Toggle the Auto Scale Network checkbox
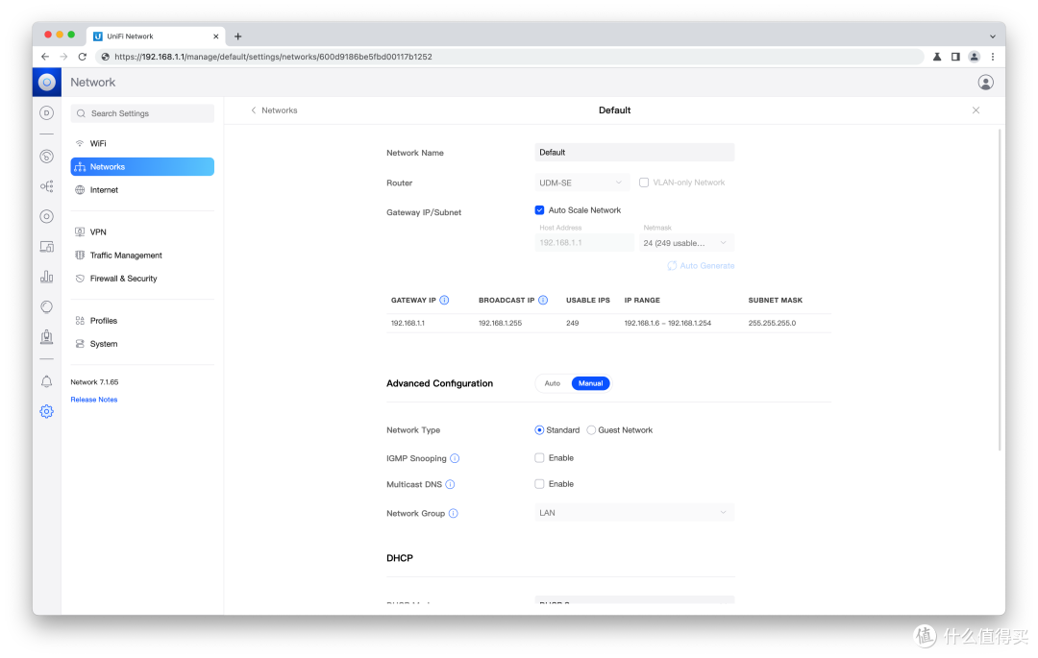1038x658 pixels. (x=539, y=210)
